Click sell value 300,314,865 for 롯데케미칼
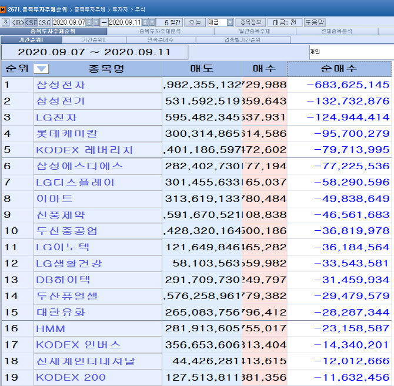The width and height of the screenshot is (394, 386). pos(202,134)
